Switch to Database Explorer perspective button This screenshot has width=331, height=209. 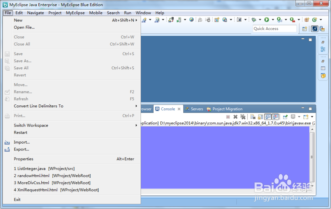[322, 29]
